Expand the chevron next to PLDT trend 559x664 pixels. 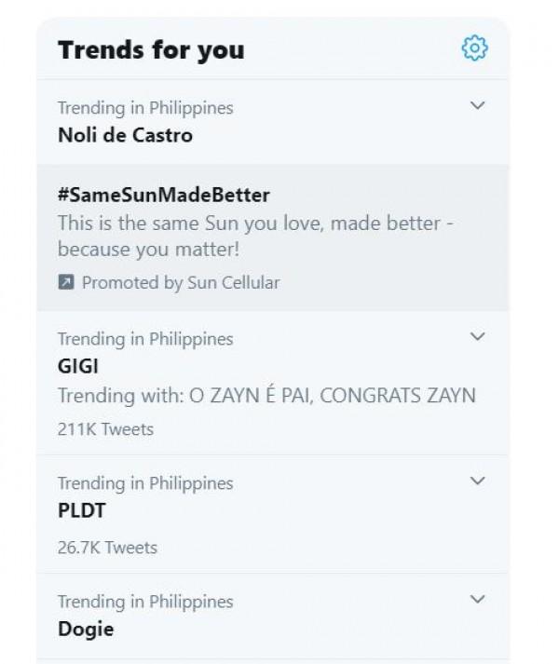pyautogui.click(x=478, y=481)
